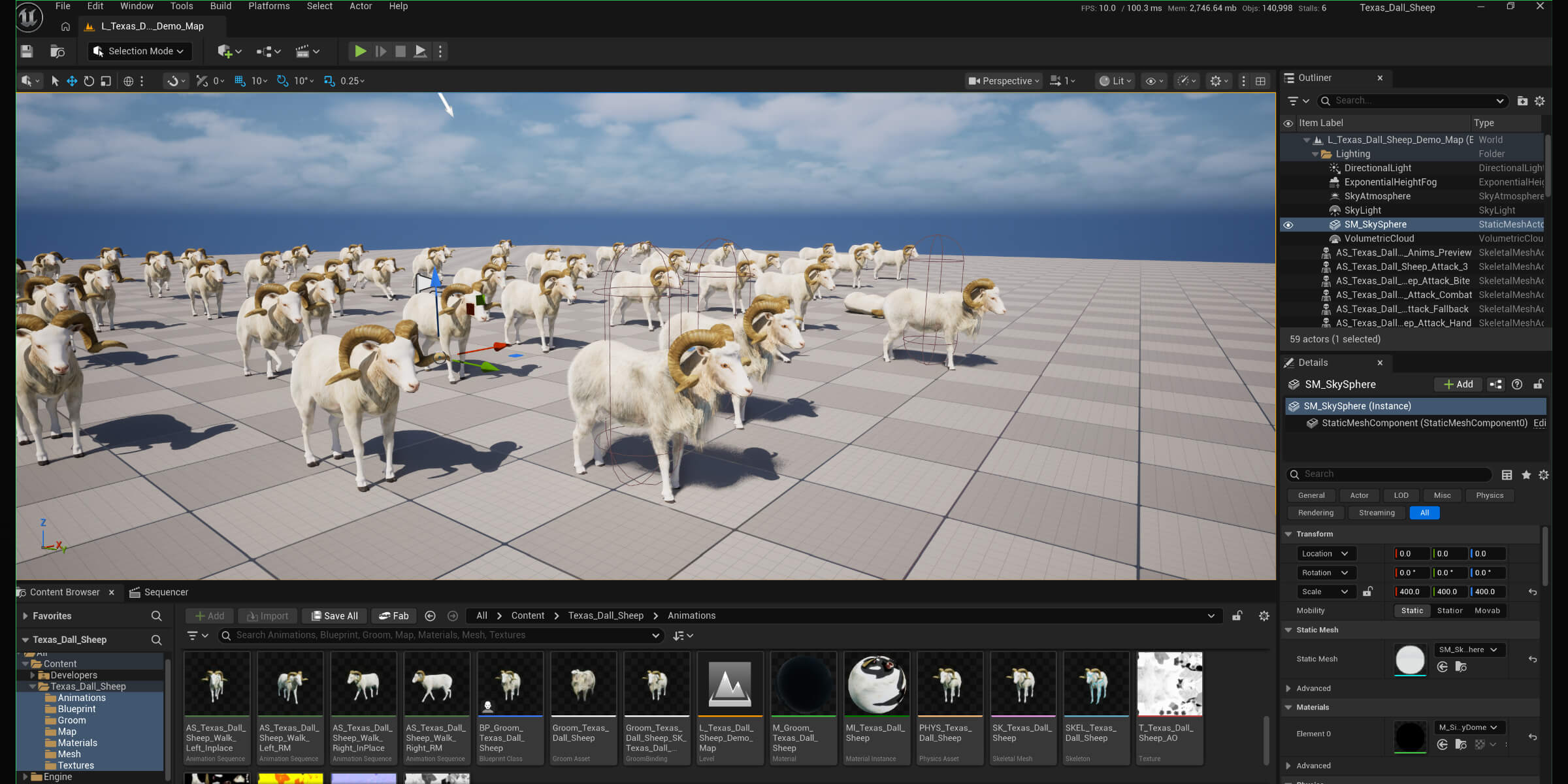Viewport: 1568px width, 784px height.
Task: Select the rotate gizmo tool
Action: [89, 81]
